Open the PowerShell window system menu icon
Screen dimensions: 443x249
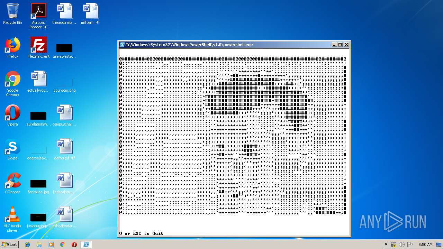(x=122, y=45)
